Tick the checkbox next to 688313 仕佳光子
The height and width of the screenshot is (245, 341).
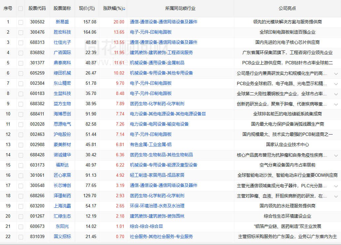point(21,43)
